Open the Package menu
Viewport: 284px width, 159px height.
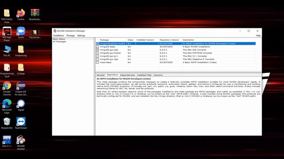[71, 35]
